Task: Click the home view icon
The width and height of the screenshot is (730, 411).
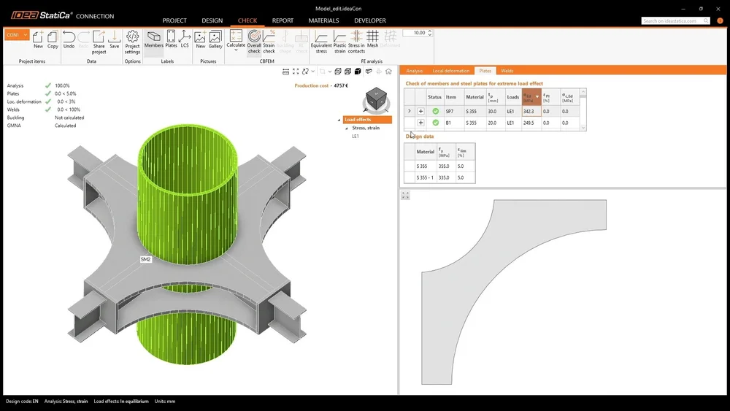Action: pyautogui.click(x=388, y=72)
